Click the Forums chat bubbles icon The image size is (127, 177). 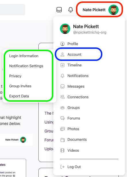click(x=62, y=118)
